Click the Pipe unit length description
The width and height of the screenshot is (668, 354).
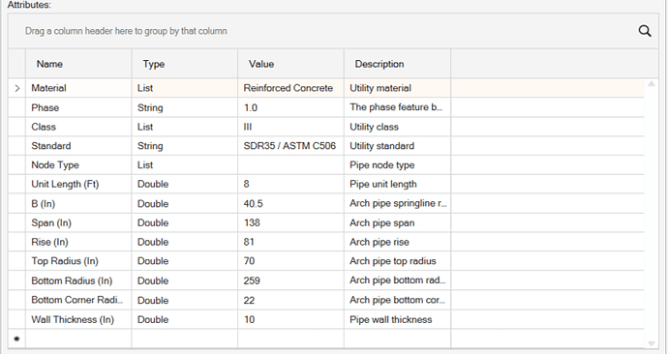pos(397,184)
